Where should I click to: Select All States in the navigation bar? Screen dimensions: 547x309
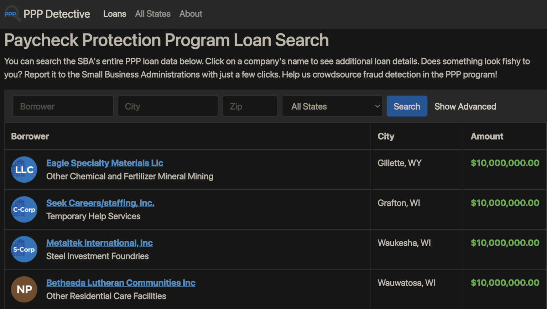click(153, 14)
